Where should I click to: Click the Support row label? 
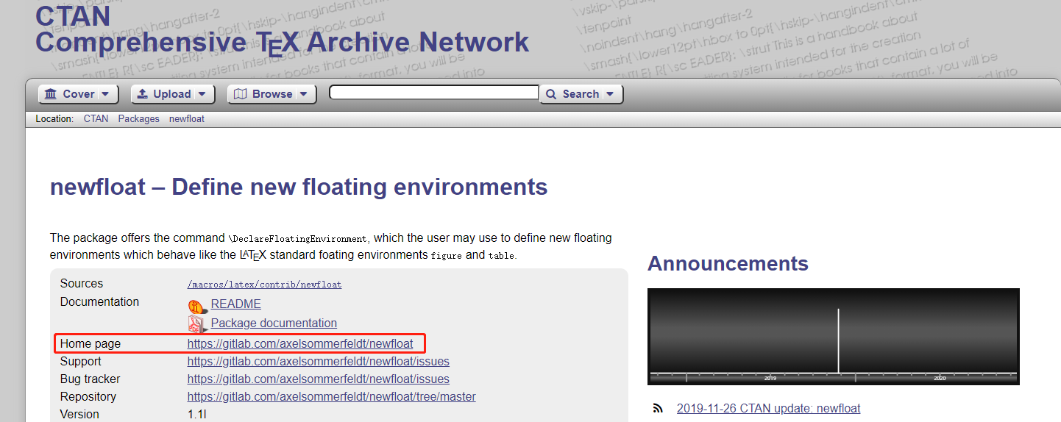81,361
